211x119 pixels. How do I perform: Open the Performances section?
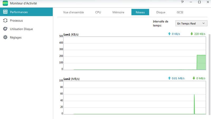pos(26,12)
